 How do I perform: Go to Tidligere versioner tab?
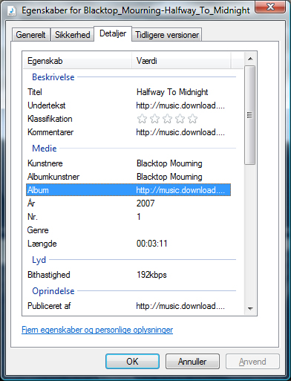pos(167,35)
